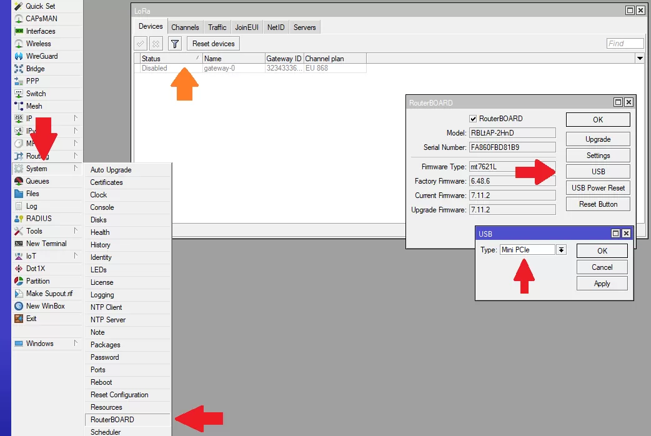Image resolution: width=651 pixels, height=436 pixels.
Task: Click the USB button in RouterBOARD window
Action: 598,172
